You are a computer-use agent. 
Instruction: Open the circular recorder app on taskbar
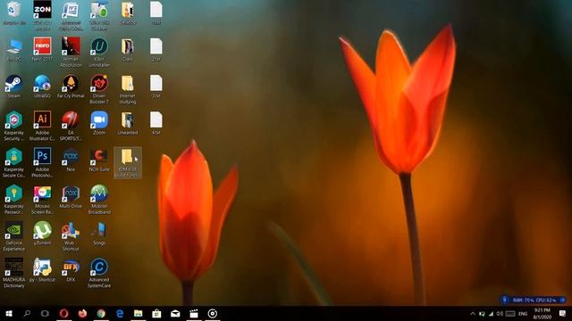pyautogui.click(x=213, y=313)
